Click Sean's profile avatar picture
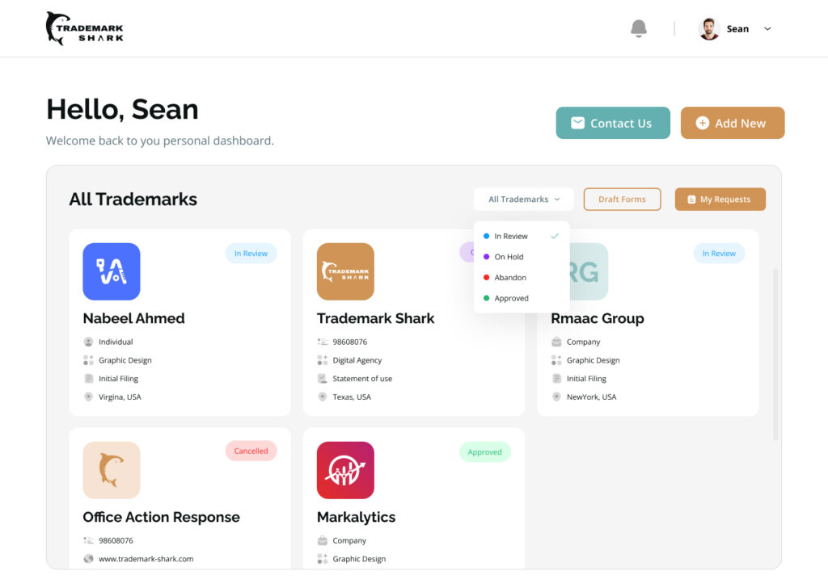The width and height of the screenshot is (828, 588). click(x=709, y=29)
